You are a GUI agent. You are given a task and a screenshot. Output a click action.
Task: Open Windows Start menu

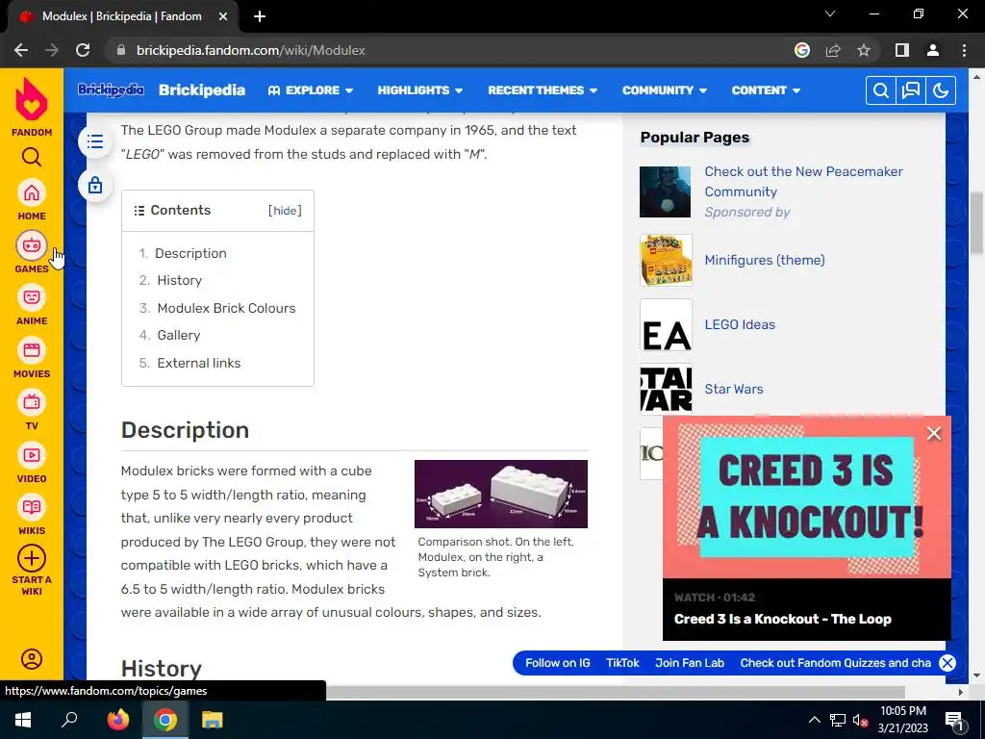23,720
